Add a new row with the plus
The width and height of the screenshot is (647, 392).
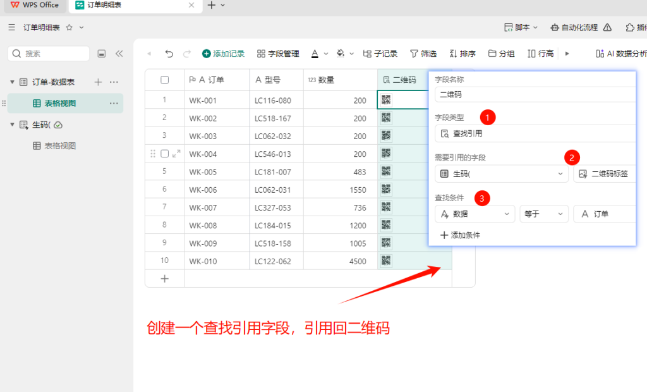[165, 279]
